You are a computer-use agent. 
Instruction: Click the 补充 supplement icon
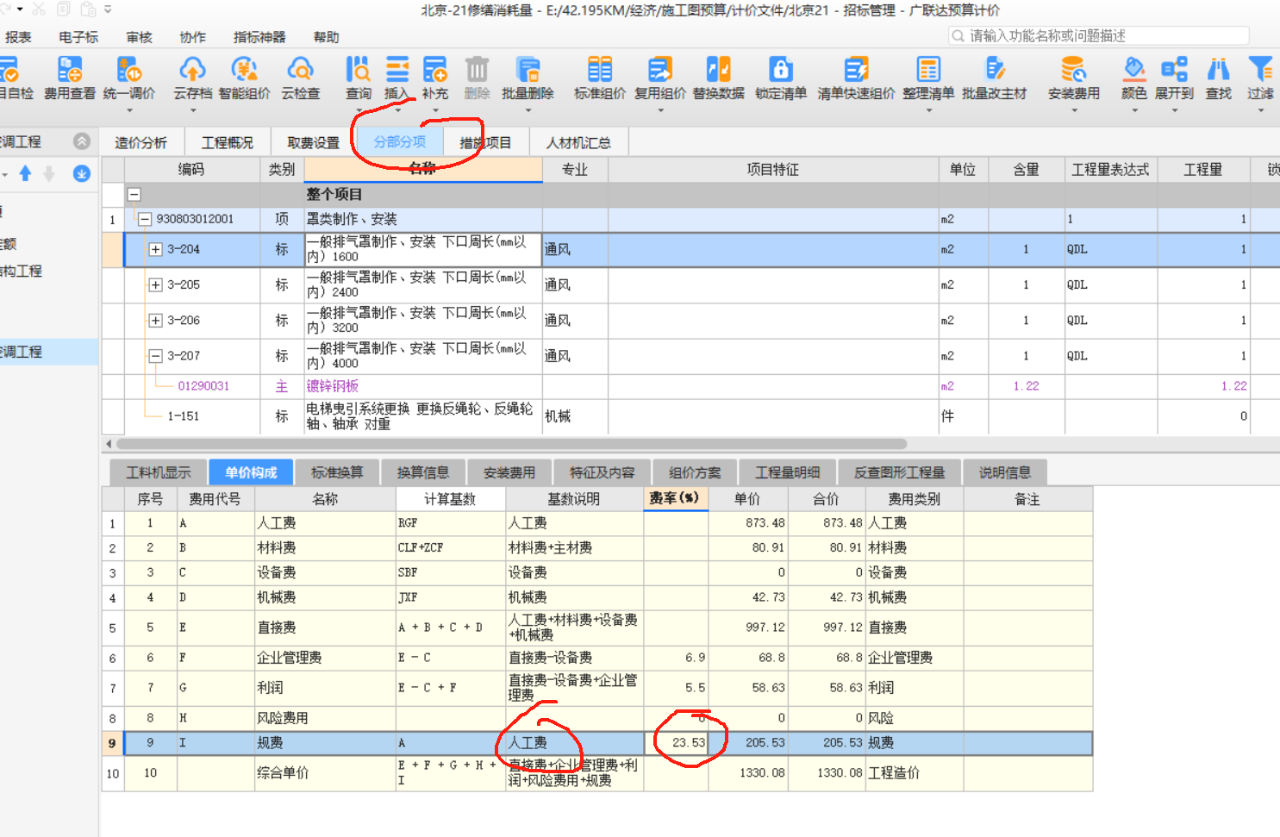coord(435,78)
